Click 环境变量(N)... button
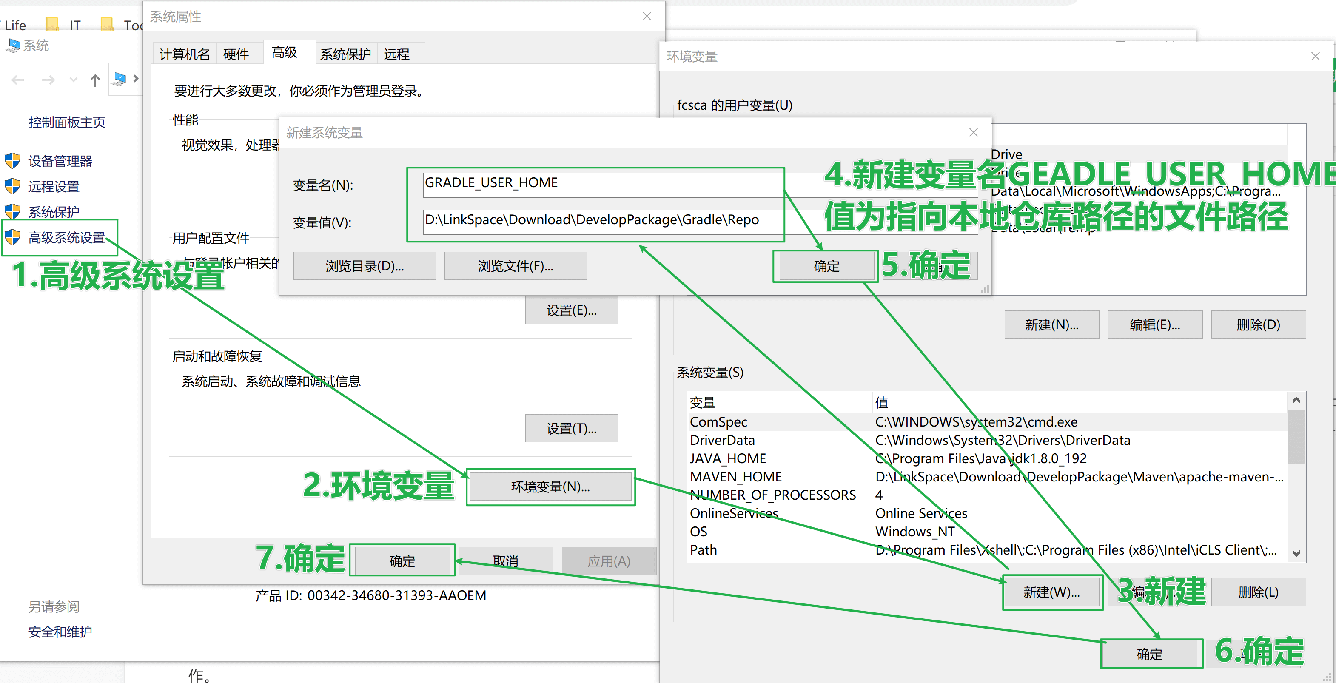Screen dimensions: 1336x683 pyautogui.click(x=550, y=487)
